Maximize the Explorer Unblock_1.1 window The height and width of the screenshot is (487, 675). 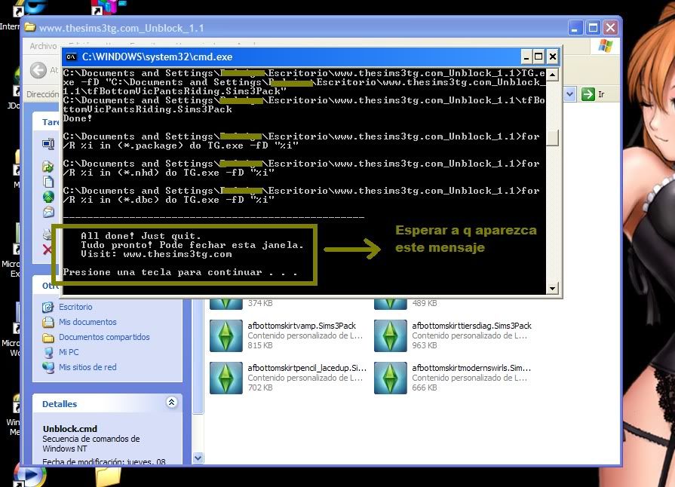pyautogui.click(x=593, y=28)
